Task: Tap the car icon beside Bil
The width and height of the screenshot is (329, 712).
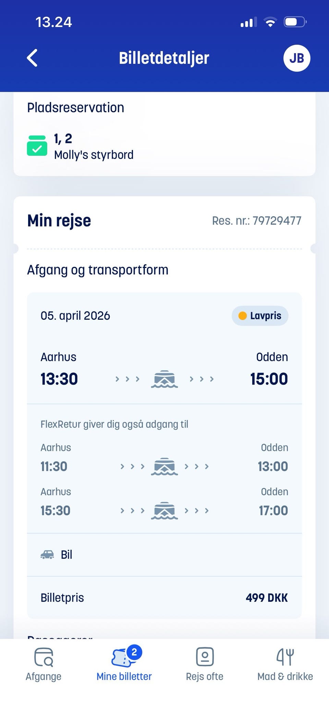Action: coord(47,554)
